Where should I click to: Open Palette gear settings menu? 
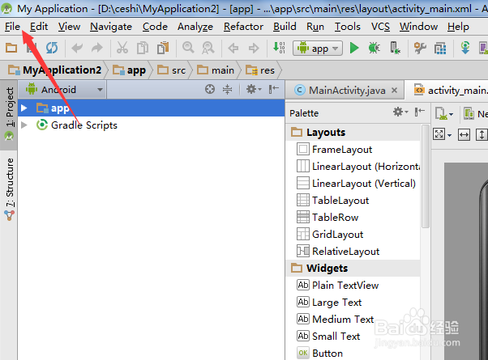coord(400,112)
